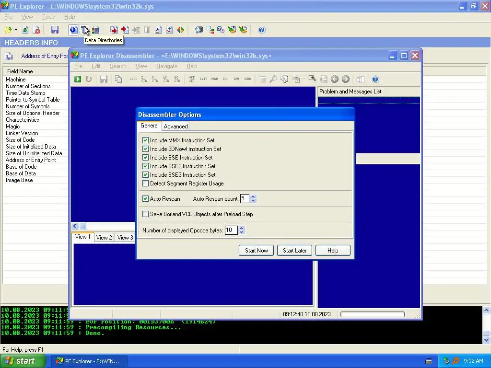Open the Resource Editor colorful diamond icon
491x368 pixels.
point(180,30)
